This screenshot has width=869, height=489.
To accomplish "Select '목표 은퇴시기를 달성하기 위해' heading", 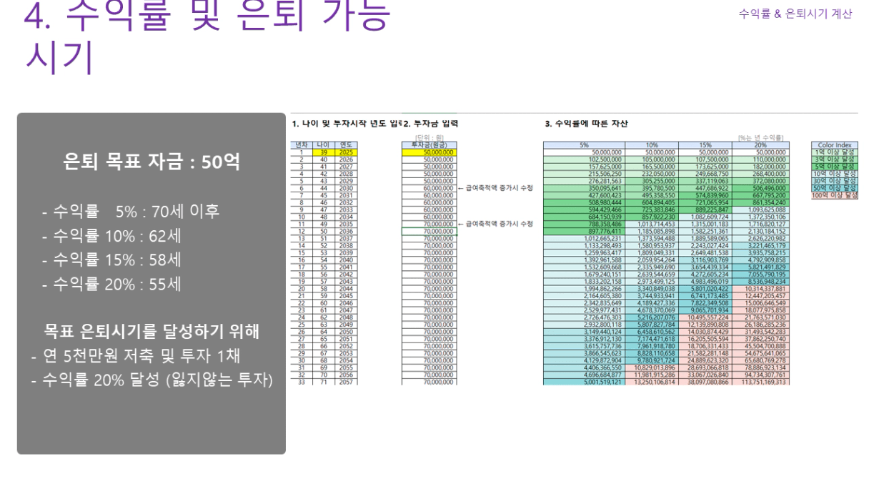I will [x=152, y=332].
